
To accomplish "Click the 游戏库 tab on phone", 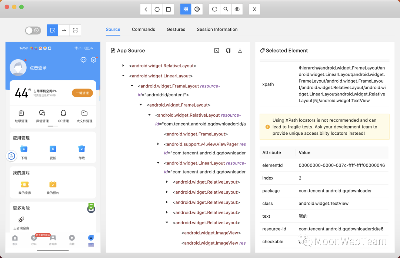I will (x=53, y=240).
